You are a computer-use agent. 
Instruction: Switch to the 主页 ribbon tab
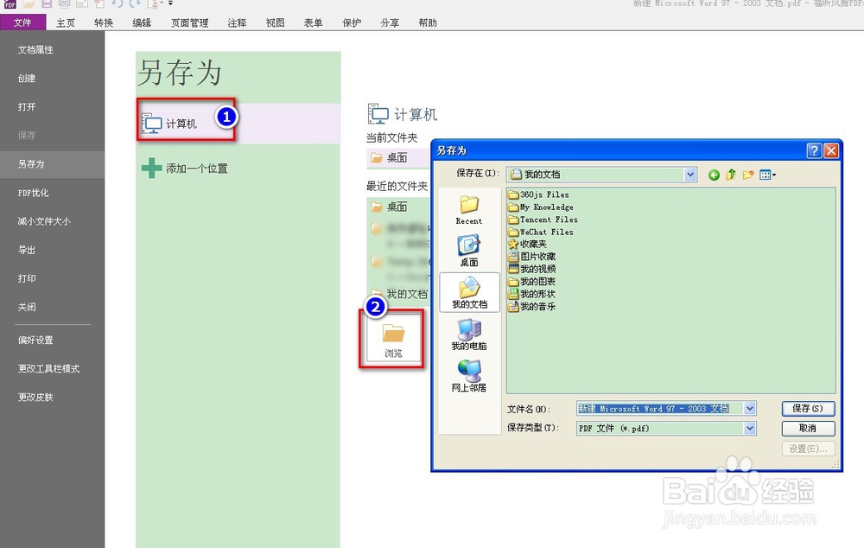pos(65,22)
